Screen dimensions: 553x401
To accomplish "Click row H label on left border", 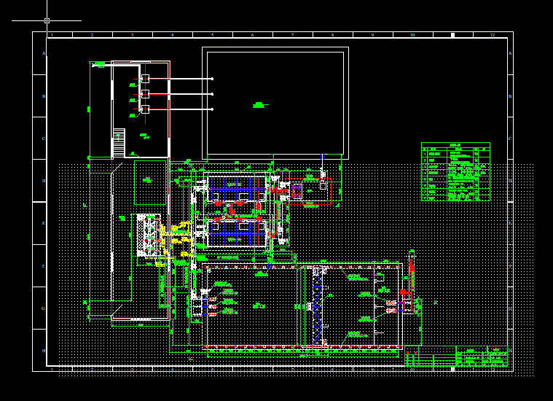I will coord(44,351).
